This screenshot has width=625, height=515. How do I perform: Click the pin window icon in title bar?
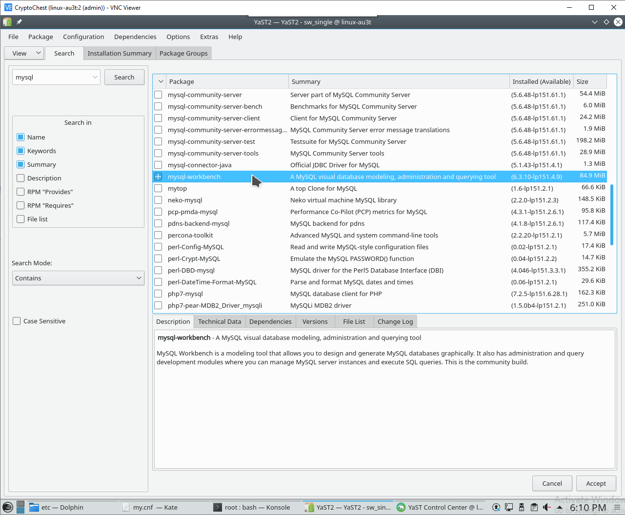click(x=20, y=22)
